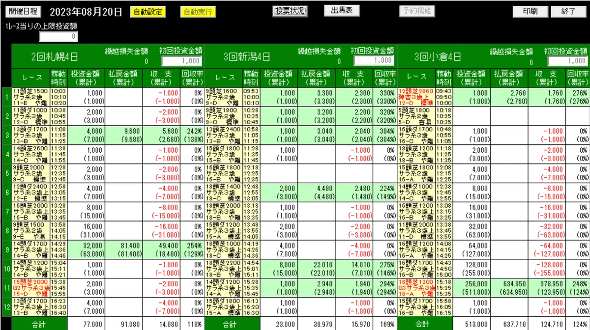
Task: Click the yellow 自動実行 button
Action: click(198, 12)
